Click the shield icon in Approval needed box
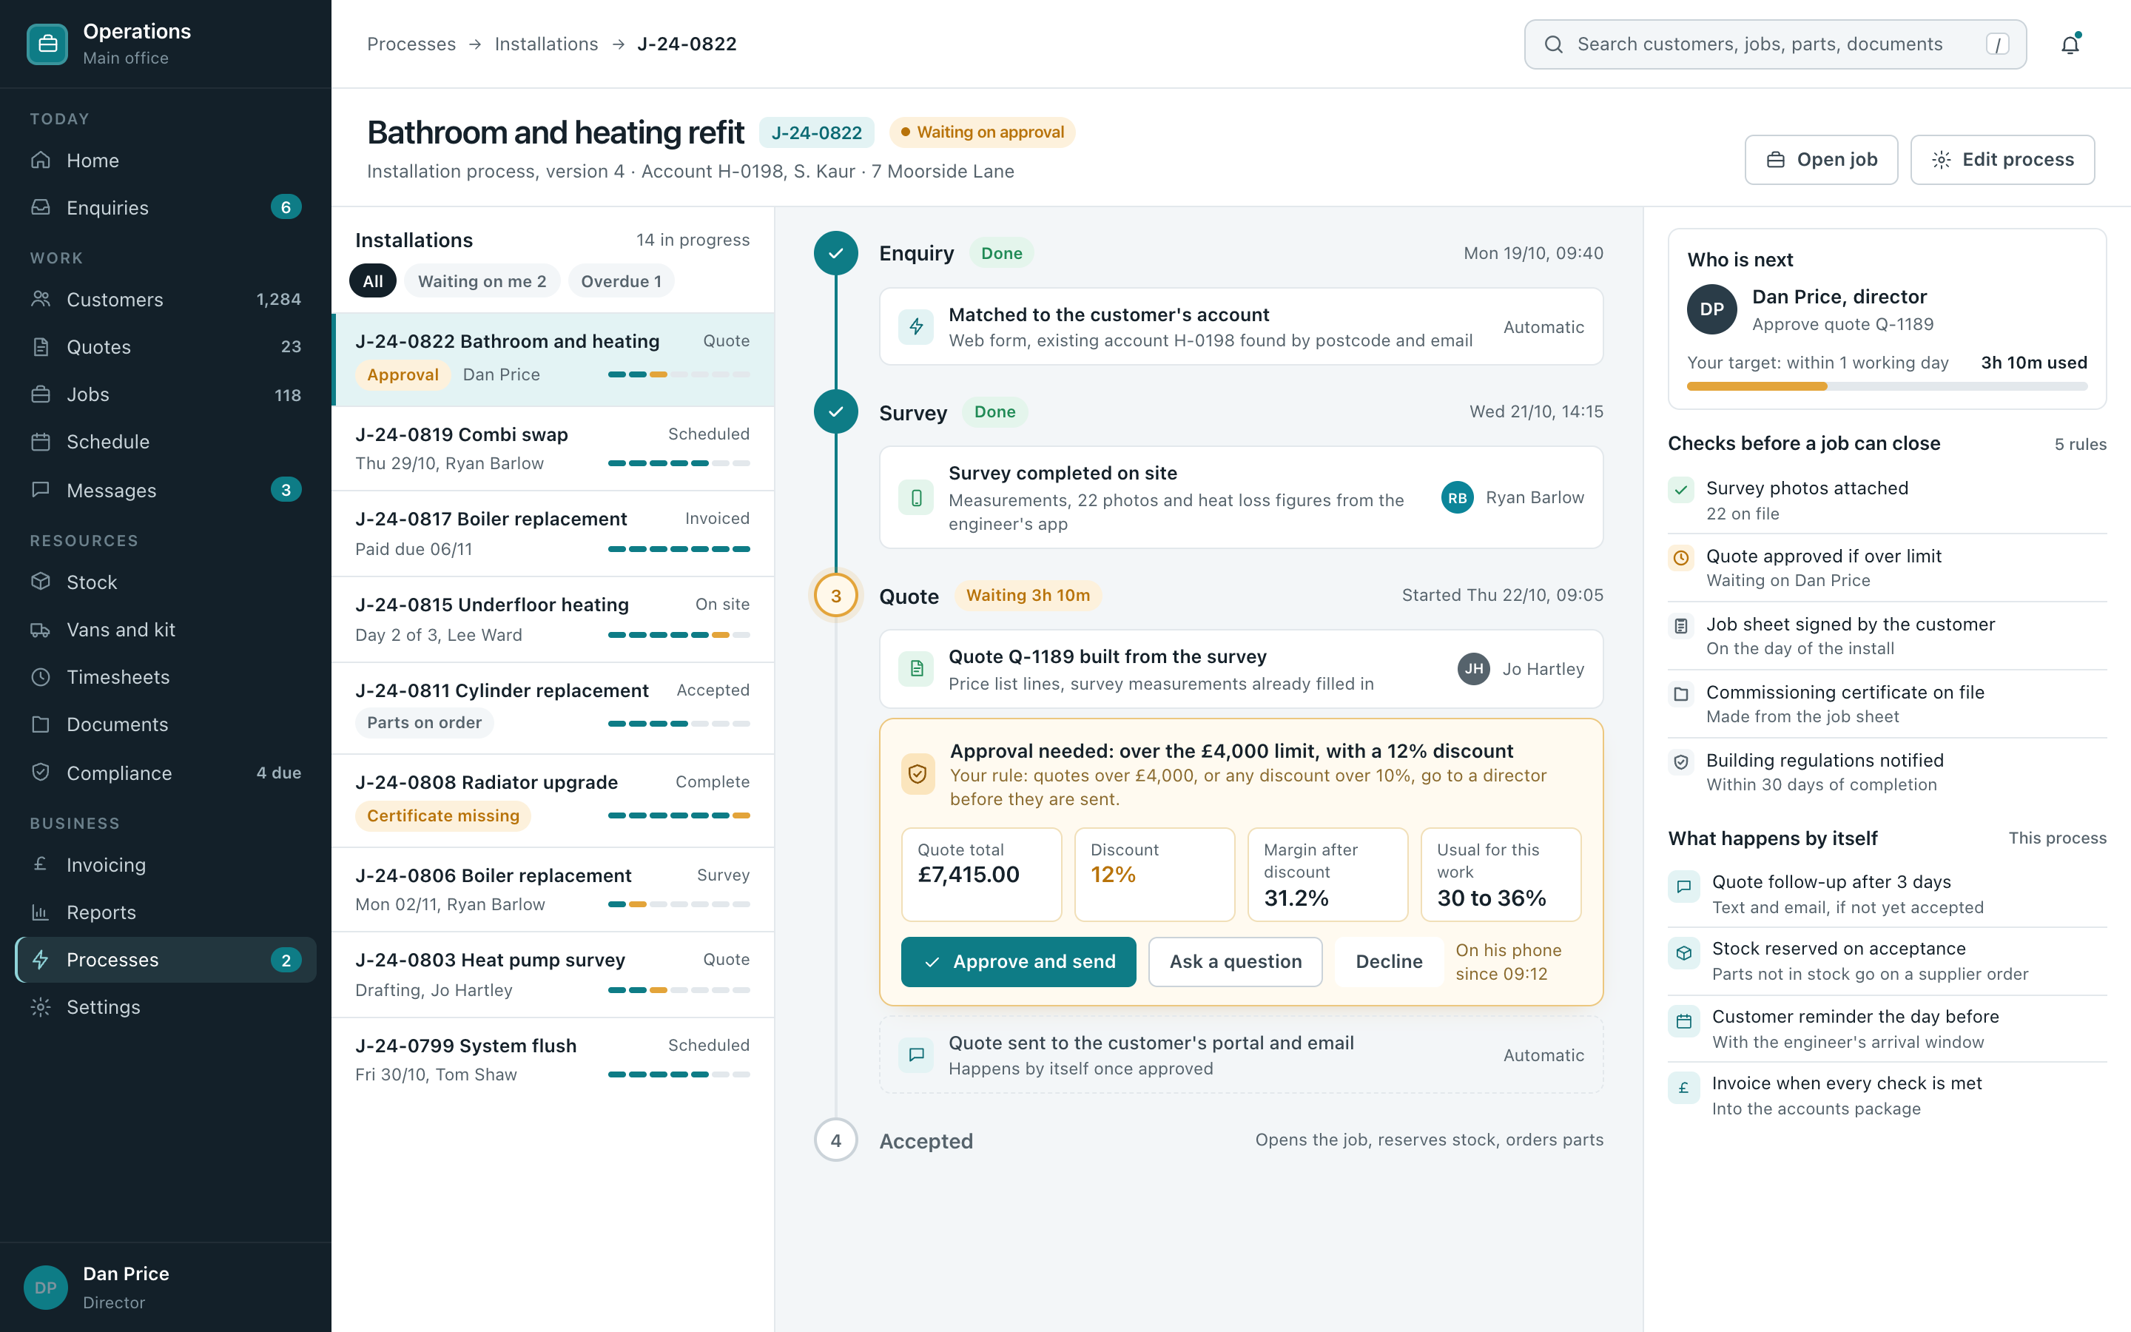The height and width of the screenshot is (1332, 2131). tap(918, 774)
